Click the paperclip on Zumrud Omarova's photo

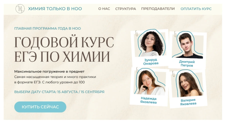[x=136, y=33]
